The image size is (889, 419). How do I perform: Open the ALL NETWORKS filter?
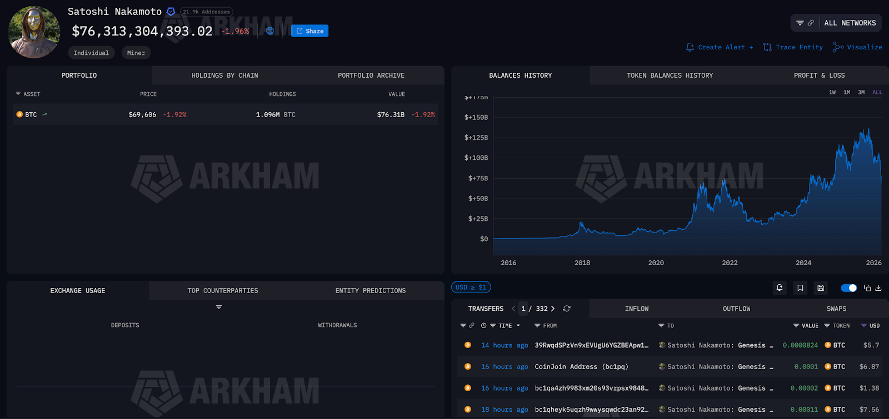(836, 23)
